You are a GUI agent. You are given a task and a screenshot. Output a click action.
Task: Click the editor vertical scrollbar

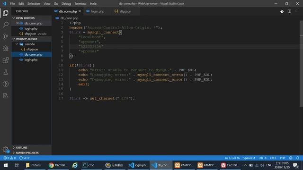[301, 64]
